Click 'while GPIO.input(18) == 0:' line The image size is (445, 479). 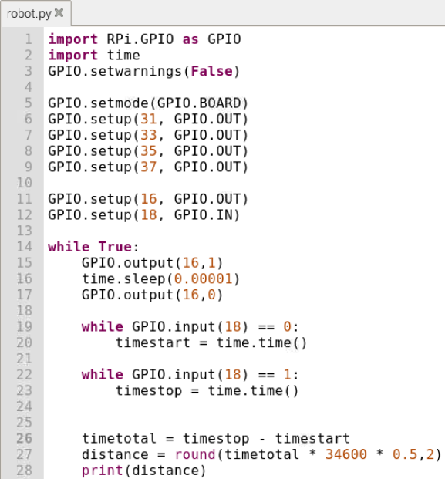(190, 327)
